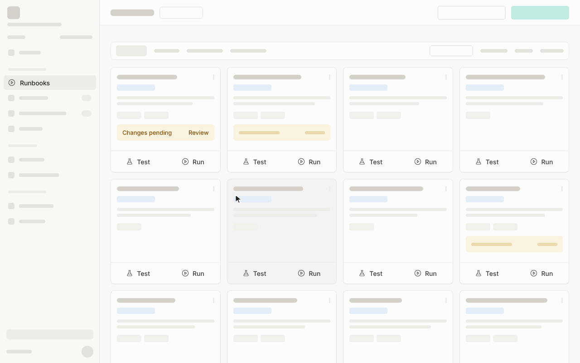Viewport: 580px width, 363px height.
Task: Click the flask Test icon, second row fourth card
Action: coord(478,273)
